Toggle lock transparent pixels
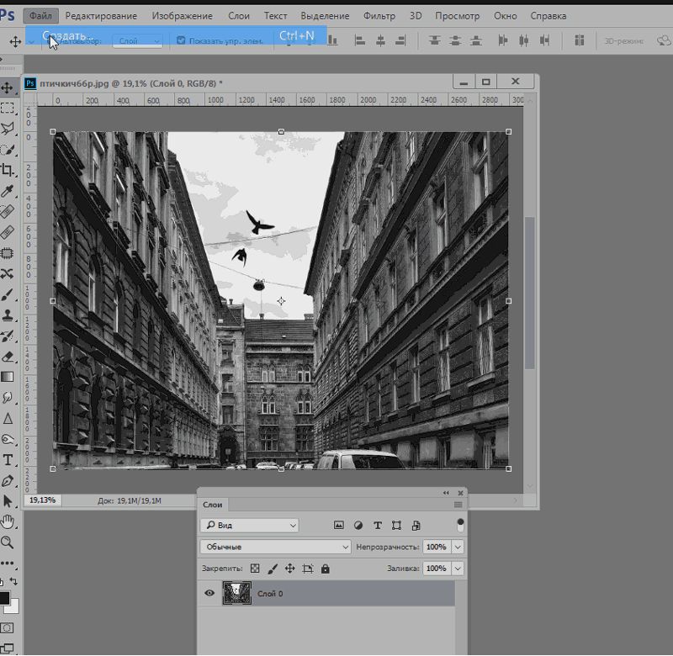This screenshot has height=656, width=673. coord(255,569)
